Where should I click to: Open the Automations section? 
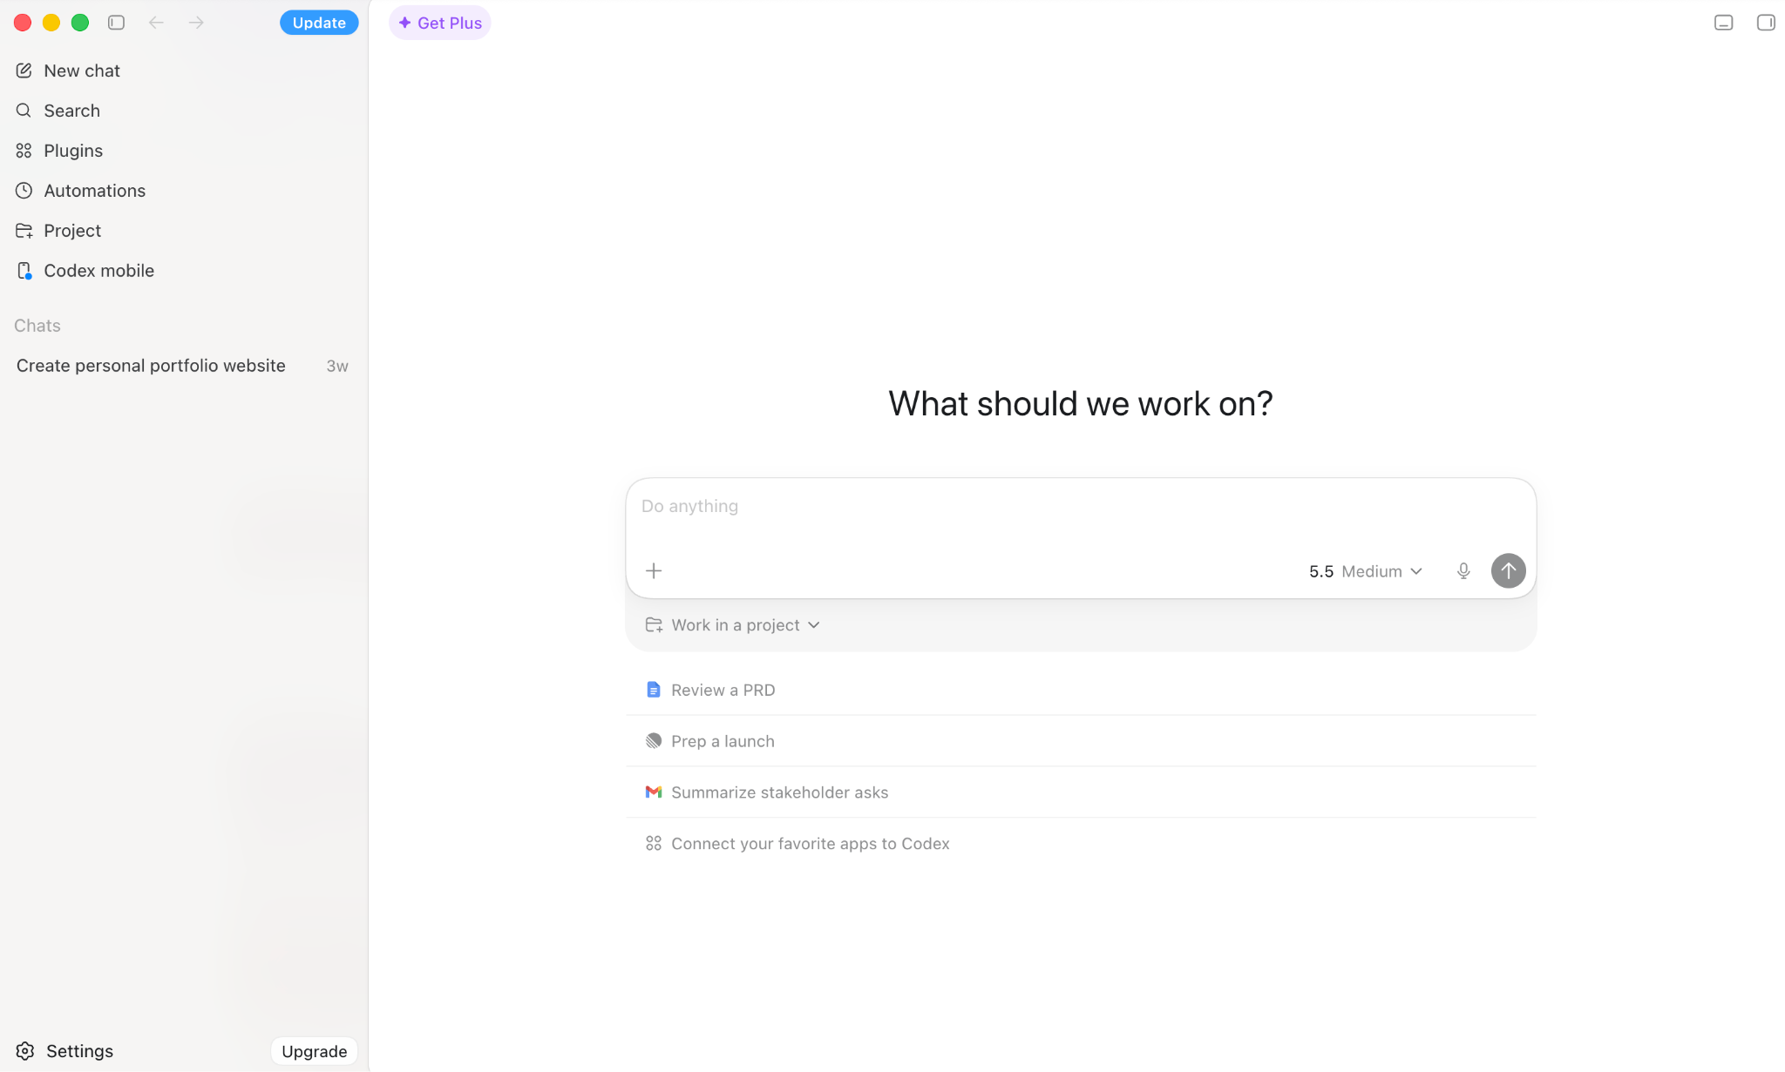tap(183, 191)
